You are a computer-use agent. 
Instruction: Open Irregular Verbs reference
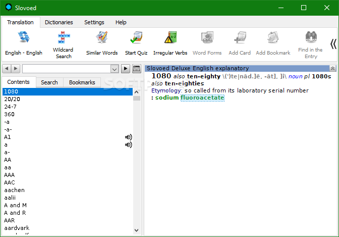[171, 43]
